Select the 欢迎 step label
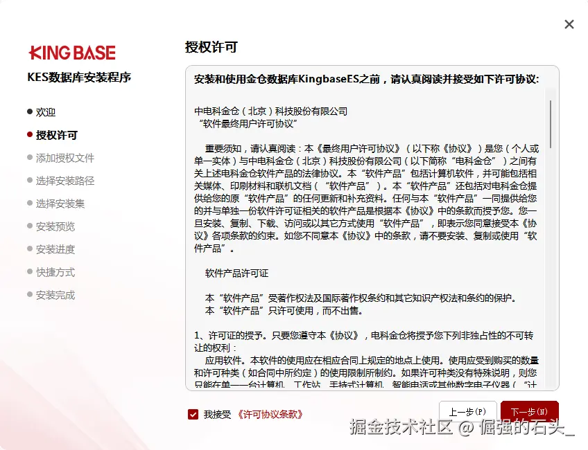The height and width of the screenshot is (450, 588). click(46, 111)
